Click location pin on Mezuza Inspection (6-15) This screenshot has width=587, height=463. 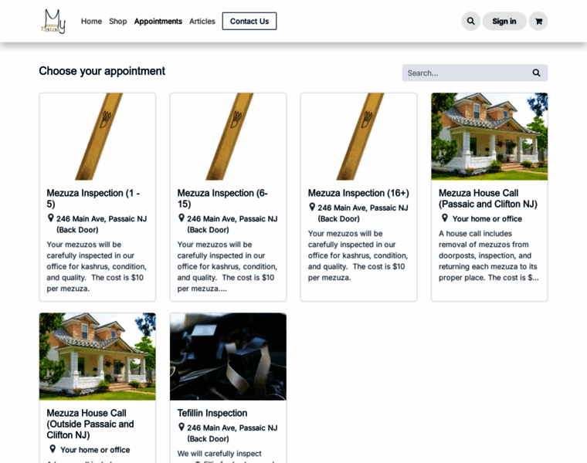click(x=182, y=218)
